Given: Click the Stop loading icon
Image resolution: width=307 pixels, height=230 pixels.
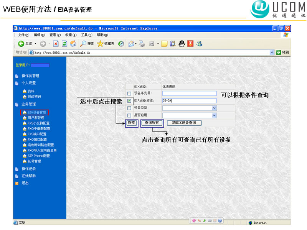Looking at the screenshot, I should [56, 44].
